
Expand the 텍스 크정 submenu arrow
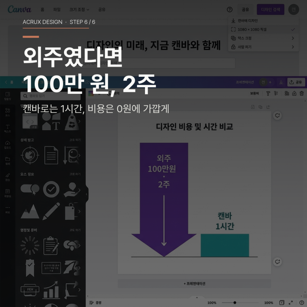point(293,38)
